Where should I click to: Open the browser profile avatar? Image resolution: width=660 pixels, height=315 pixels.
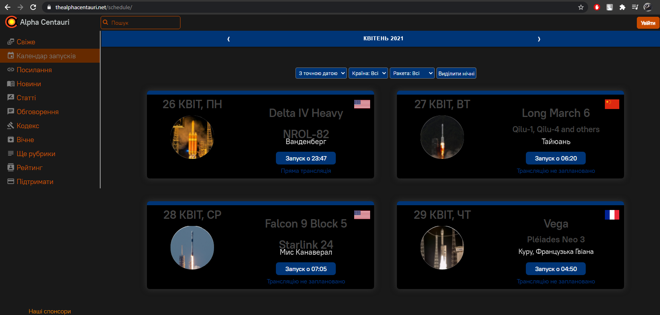click(x=648, y=7)
